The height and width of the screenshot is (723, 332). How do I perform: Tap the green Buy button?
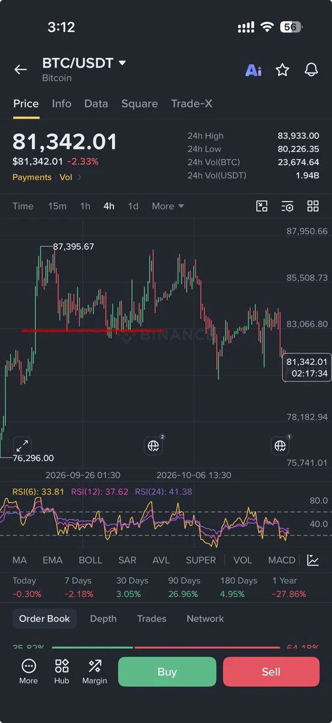pos(167,672)
